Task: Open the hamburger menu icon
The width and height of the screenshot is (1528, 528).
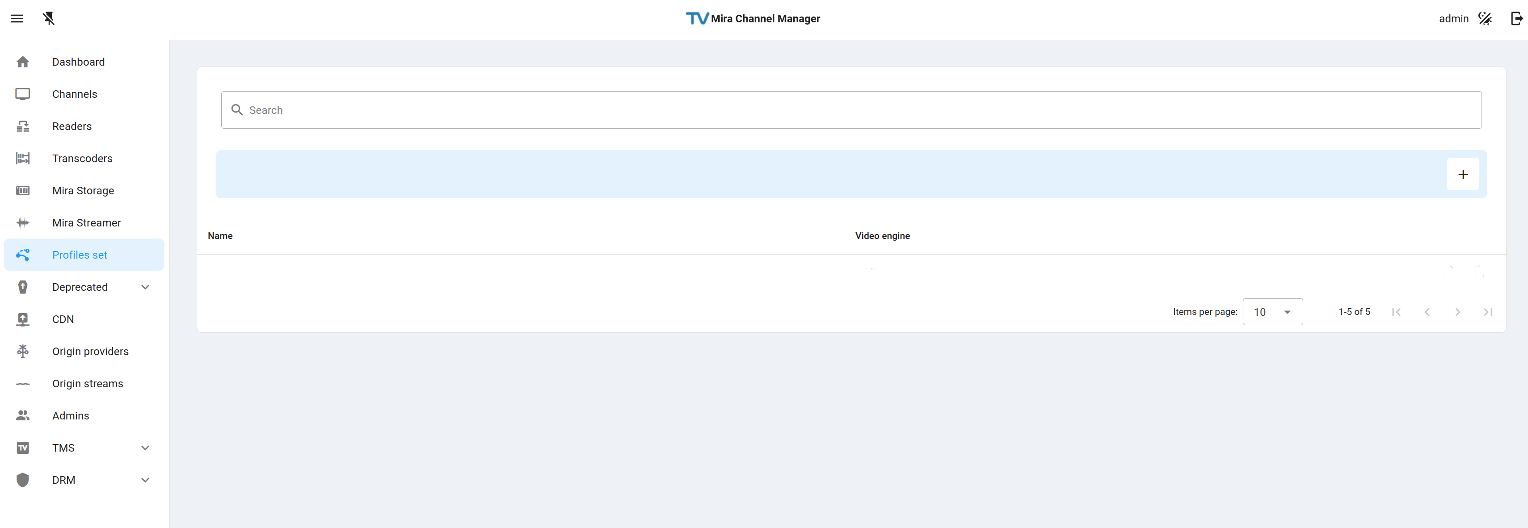Action: pyautogui.click(x=17, y=18)
